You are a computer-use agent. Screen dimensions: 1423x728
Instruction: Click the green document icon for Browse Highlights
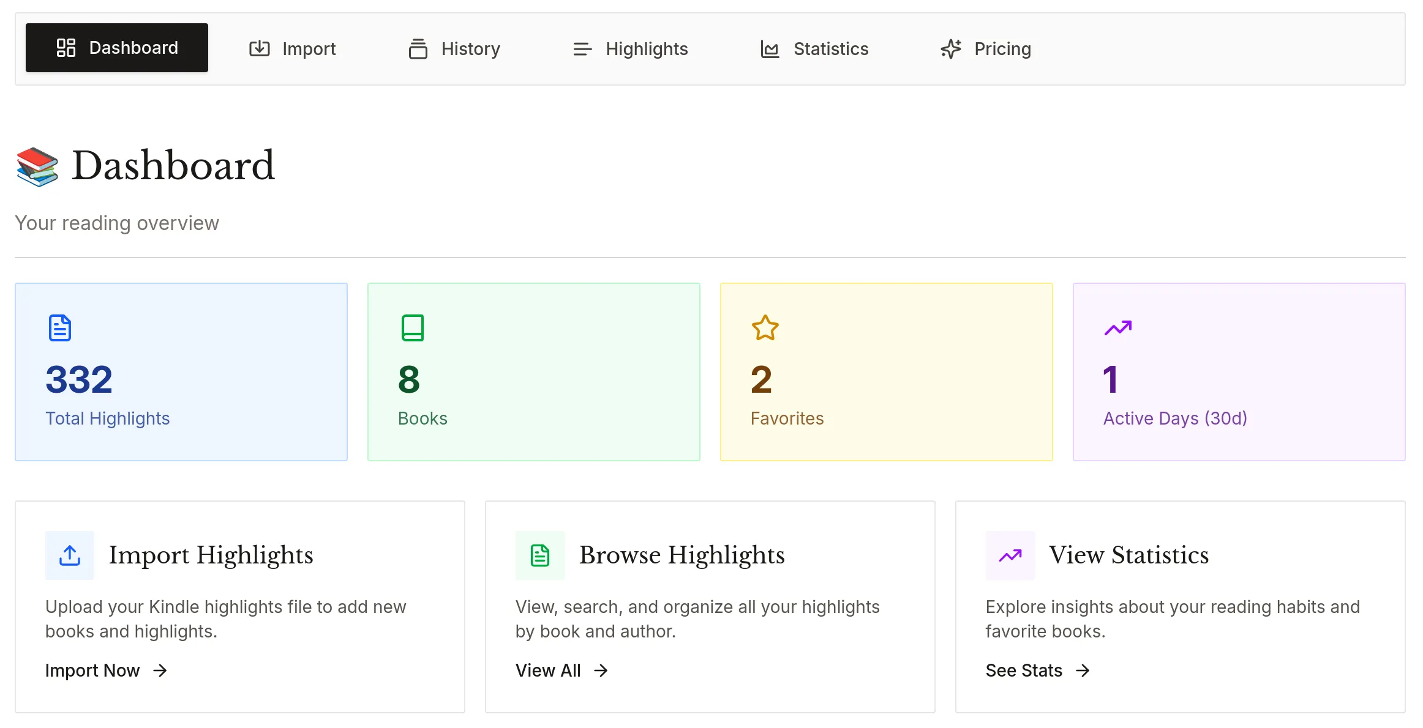pyautogui.click(x=539, y=555)
